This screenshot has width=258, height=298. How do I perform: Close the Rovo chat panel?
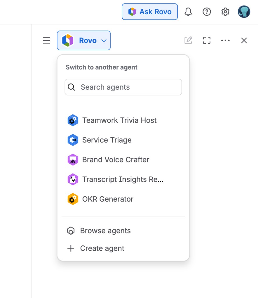click(244, 40)
